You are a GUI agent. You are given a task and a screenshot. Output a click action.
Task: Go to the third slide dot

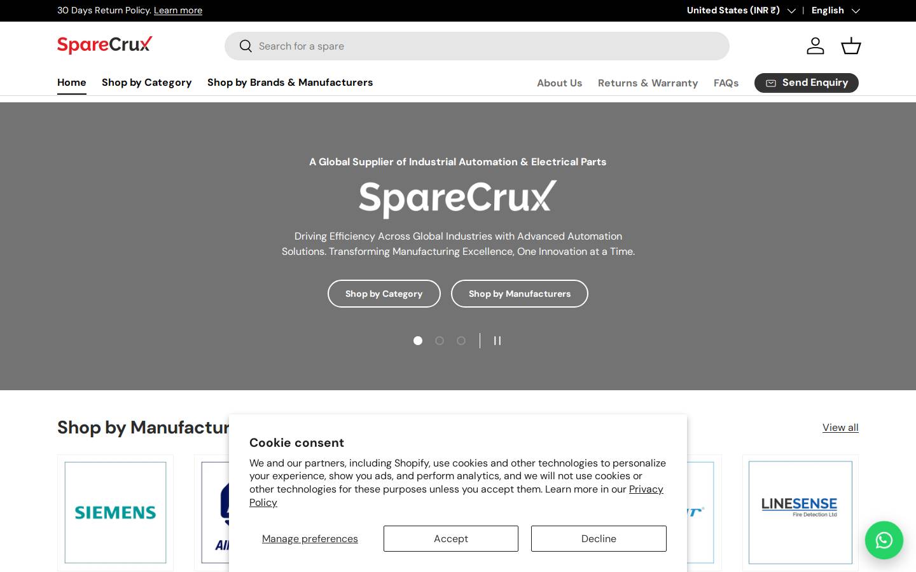point(461,341)
